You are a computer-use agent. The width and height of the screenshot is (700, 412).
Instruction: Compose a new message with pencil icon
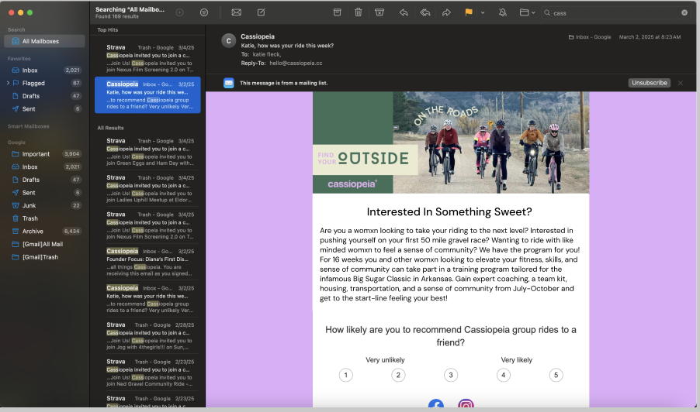[262, 12]
